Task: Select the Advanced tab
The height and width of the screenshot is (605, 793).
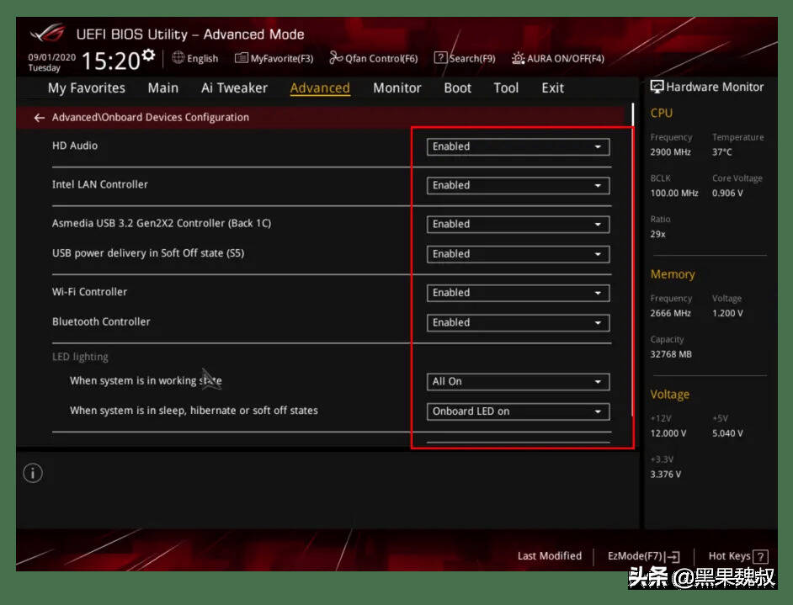Action: [320, 88]
